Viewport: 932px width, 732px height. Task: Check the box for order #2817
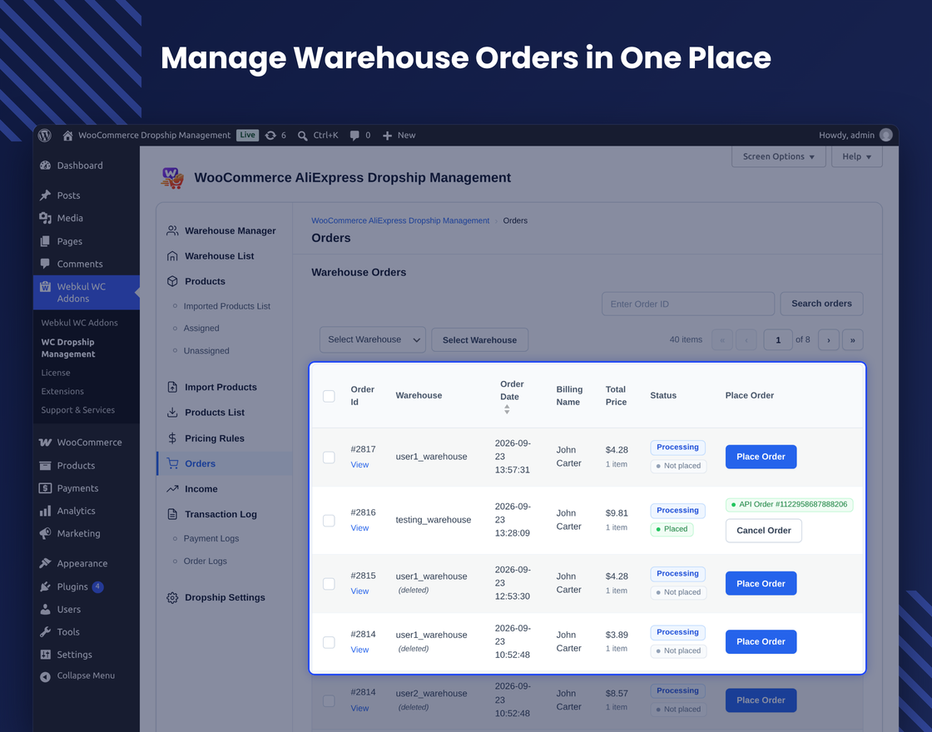329,457
